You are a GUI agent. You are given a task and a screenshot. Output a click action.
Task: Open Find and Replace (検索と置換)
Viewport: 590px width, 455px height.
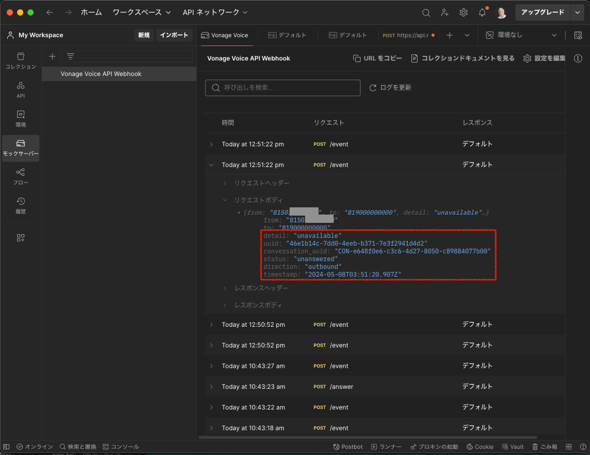tap(78, 447)
